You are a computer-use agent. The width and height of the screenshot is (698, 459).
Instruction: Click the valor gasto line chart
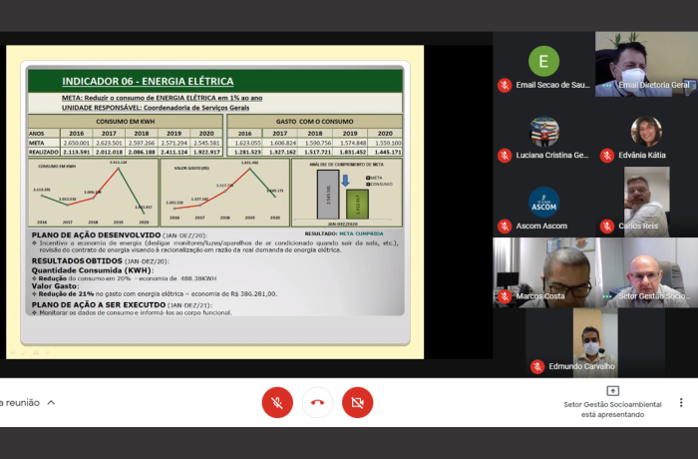[224, 193]
